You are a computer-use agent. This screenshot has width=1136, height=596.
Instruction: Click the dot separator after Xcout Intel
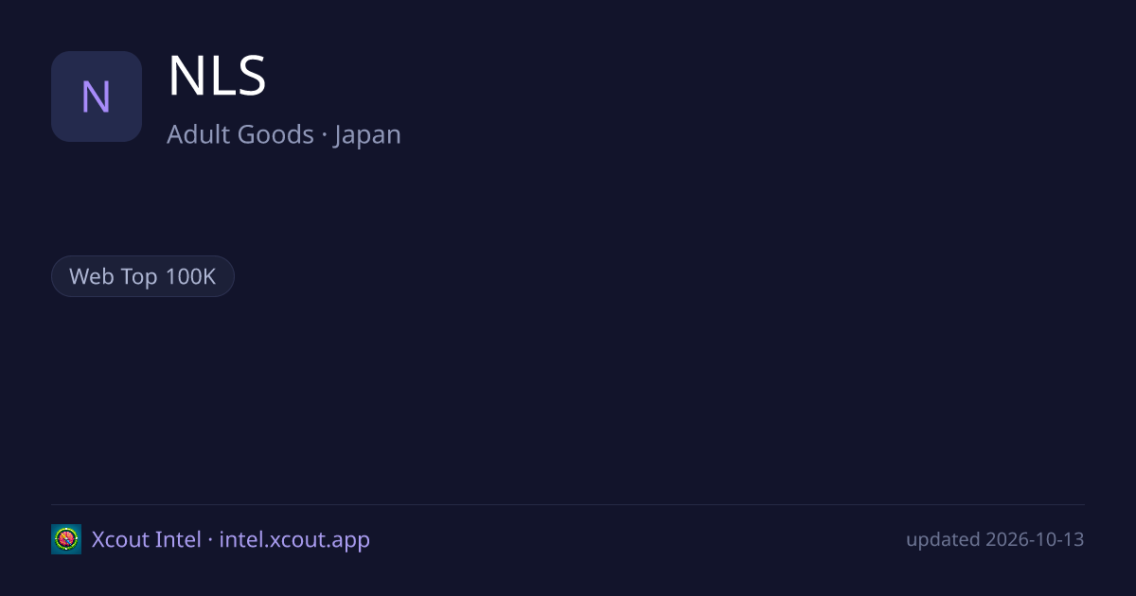[210, 541]
